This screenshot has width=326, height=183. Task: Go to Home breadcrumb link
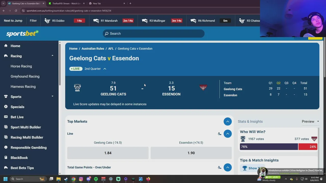coord(73,49)
